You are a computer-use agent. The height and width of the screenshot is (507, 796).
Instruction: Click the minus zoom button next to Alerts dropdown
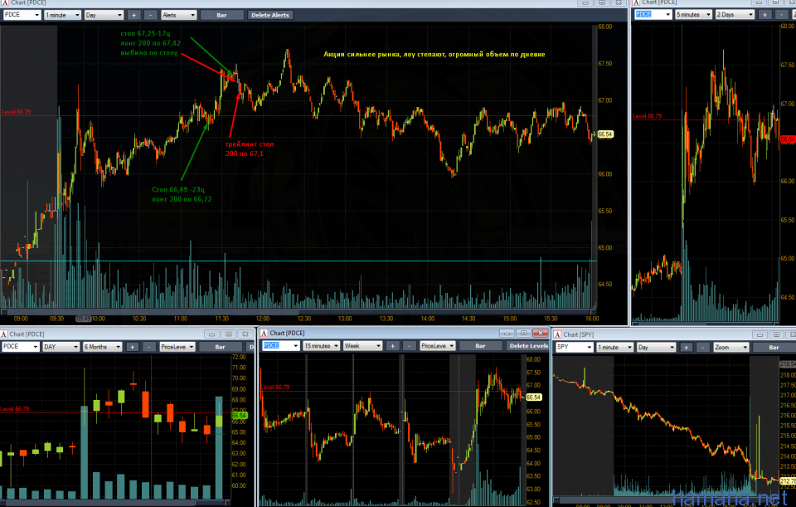click(151, 15)
